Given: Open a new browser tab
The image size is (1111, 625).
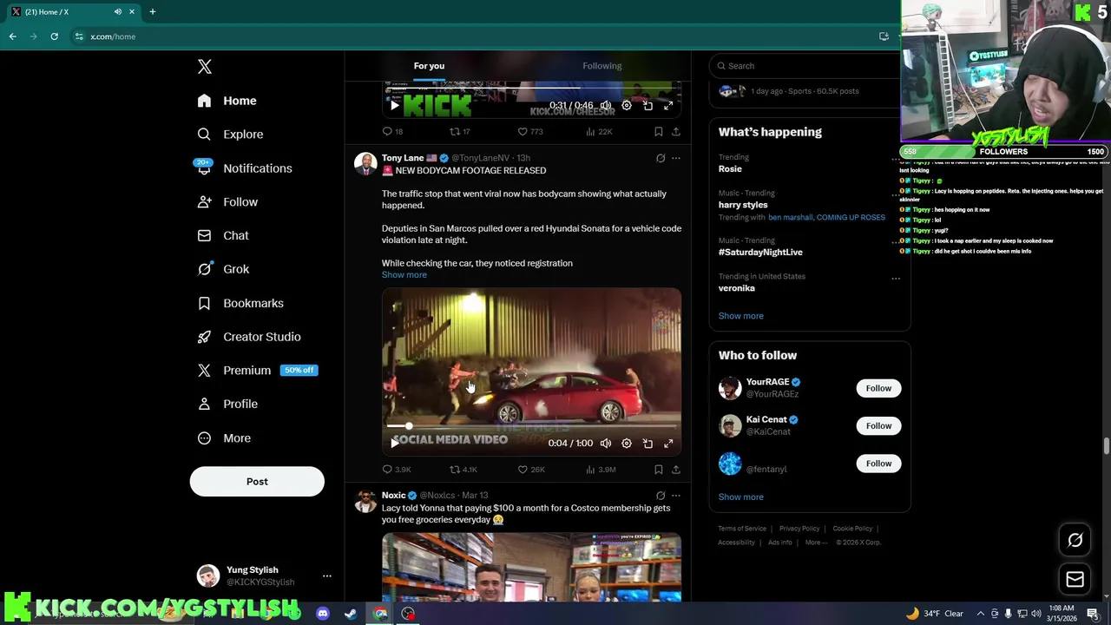Looking at the screenshot, I should 153,12.
